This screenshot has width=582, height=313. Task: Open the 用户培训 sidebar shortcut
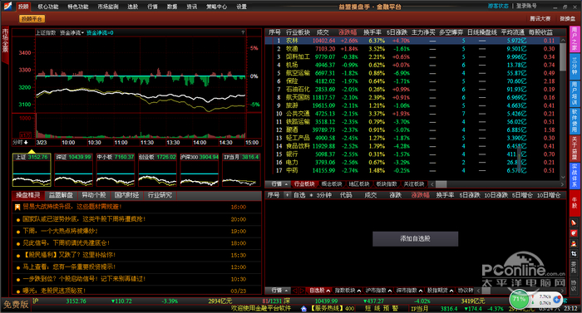[575, 94]
